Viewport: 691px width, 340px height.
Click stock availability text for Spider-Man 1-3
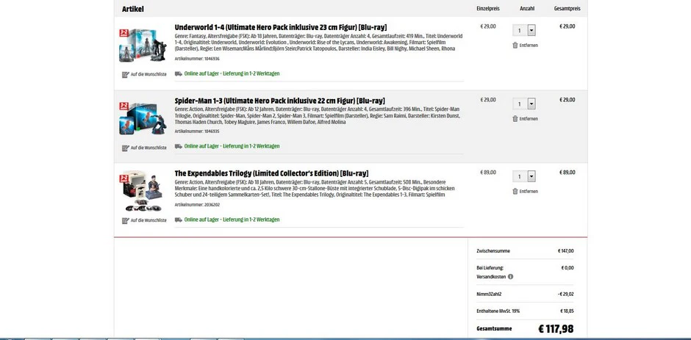tap(232, 146)
